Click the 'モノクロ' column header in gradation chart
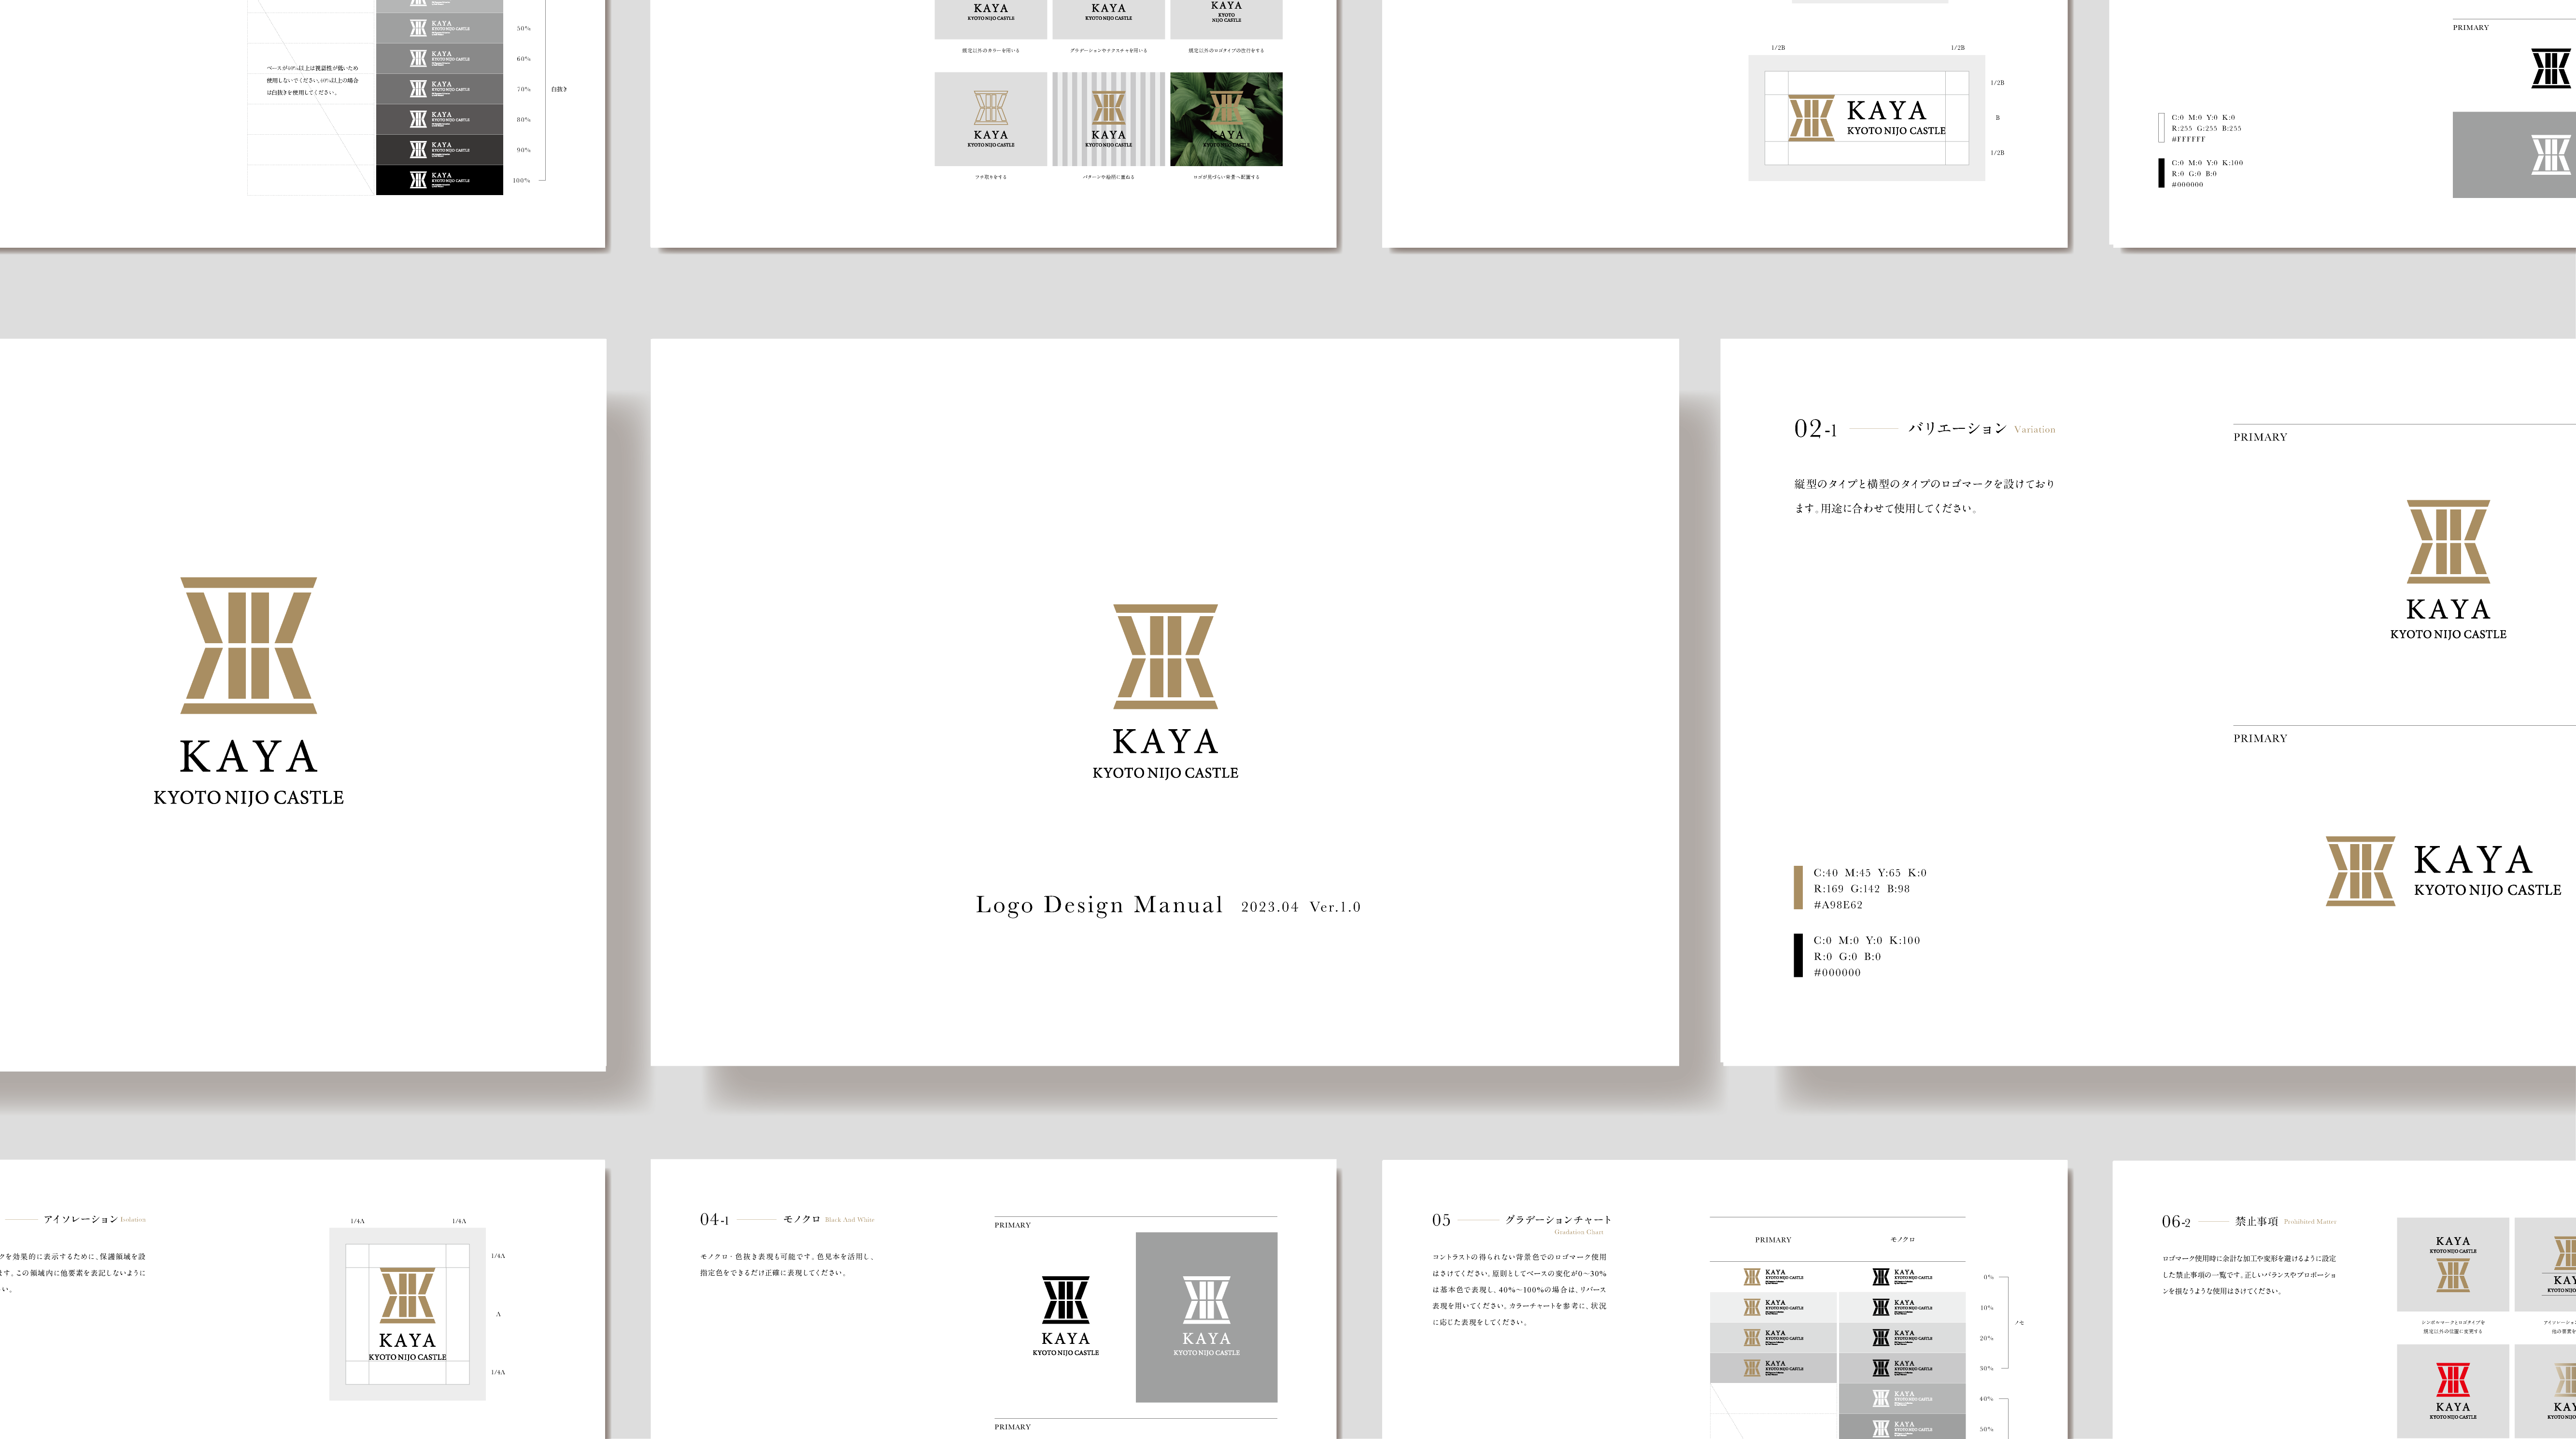This screenshot has width=2576, height=1439. point(1902,1240)
